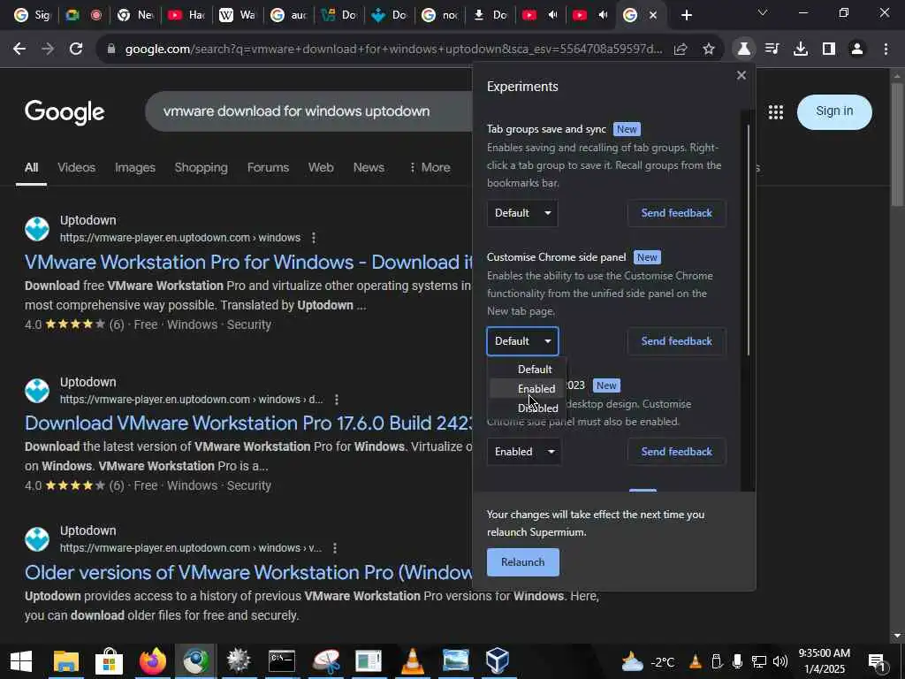Switch to the Web search tab

pos(321,167)
